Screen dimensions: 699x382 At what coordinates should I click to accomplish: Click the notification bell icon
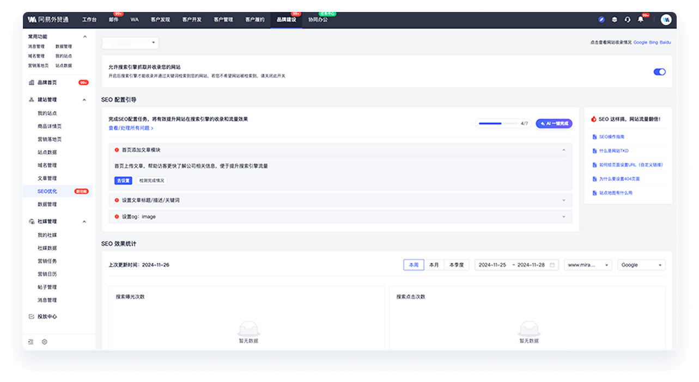point(641,20)
